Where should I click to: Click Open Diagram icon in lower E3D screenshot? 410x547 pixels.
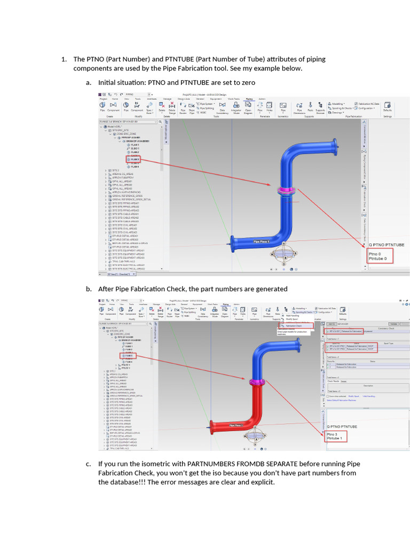tap(225, 309)
